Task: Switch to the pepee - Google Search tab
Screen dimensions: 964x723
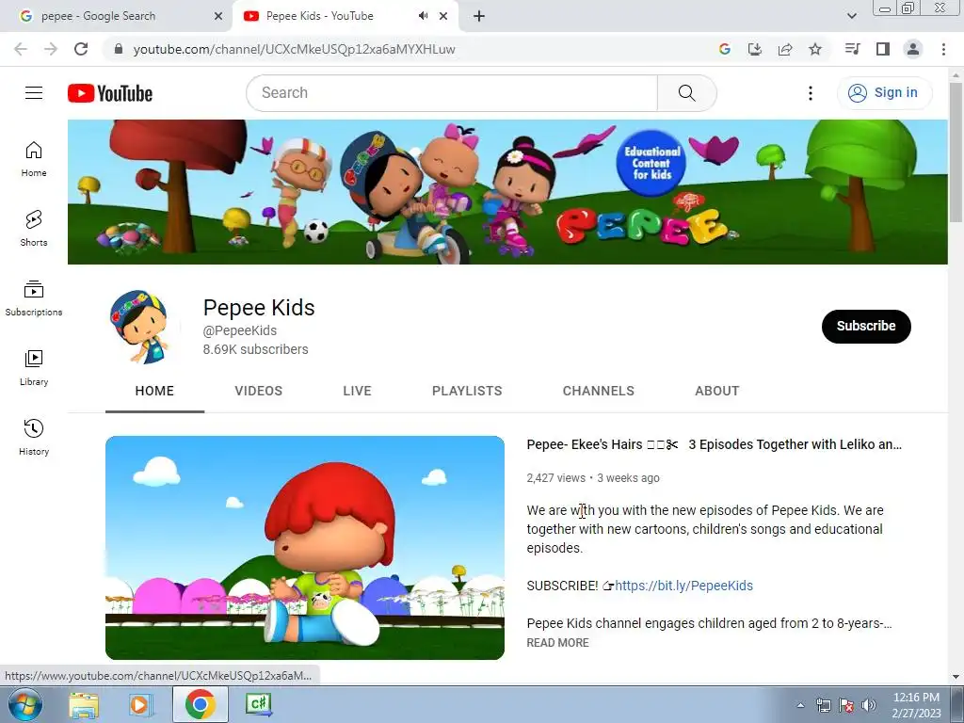Action: point(117,16)
